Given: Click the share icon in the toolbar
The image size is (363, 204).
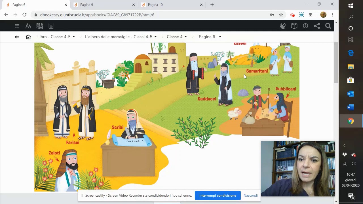Looking at the screenshot, I should click(x=317, y=26).
